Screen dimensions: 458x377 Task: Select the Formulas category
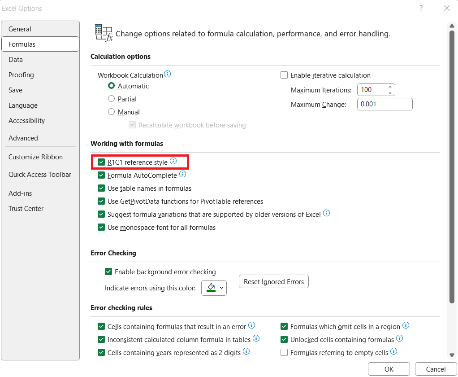click(40, 44)
